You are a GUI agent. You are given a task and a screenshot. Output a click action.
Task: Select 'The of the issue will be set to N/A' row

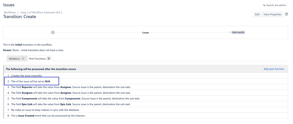146,81
